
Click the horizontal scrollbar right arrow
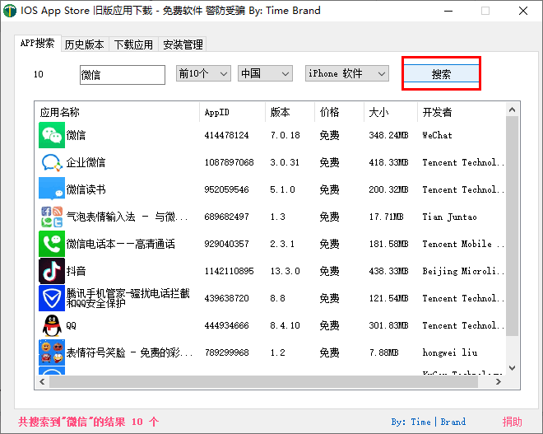coord(499,381)
